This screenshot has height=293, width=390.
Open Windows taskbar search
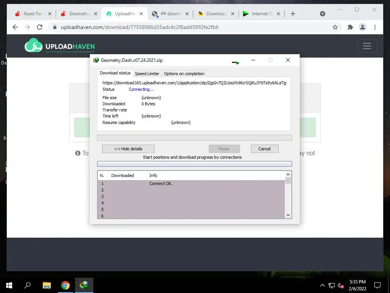tap(27, 285)
